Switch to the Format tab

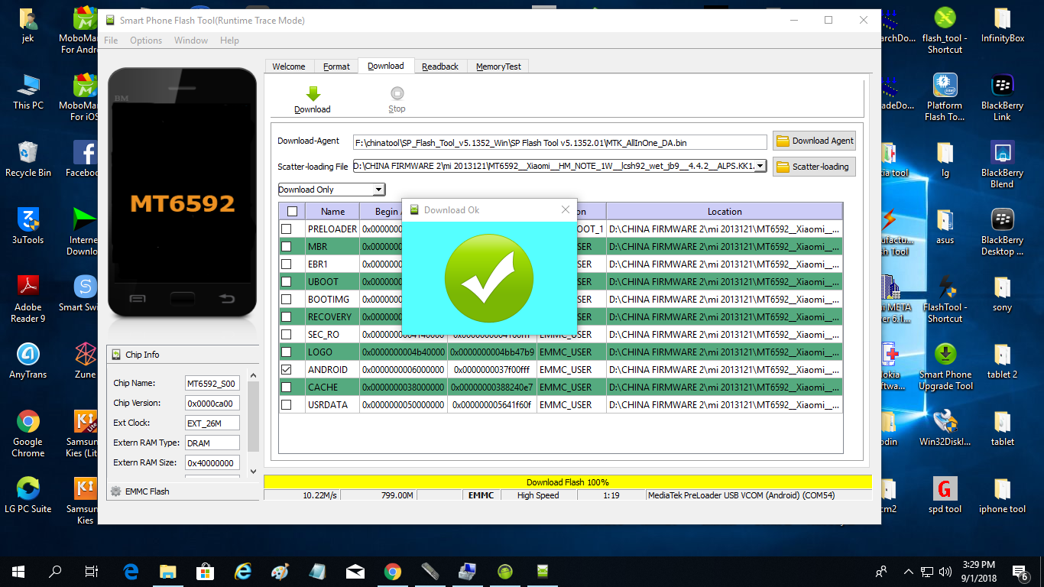click(x=336, y=66)
